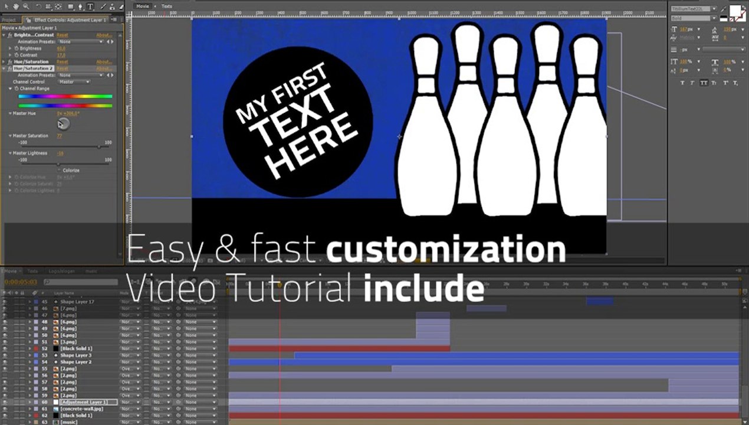Click the stopwatch next to Contrast
The width and height of the screenshot is (749, 425).
pyautogui.click(x=16, y=55)
